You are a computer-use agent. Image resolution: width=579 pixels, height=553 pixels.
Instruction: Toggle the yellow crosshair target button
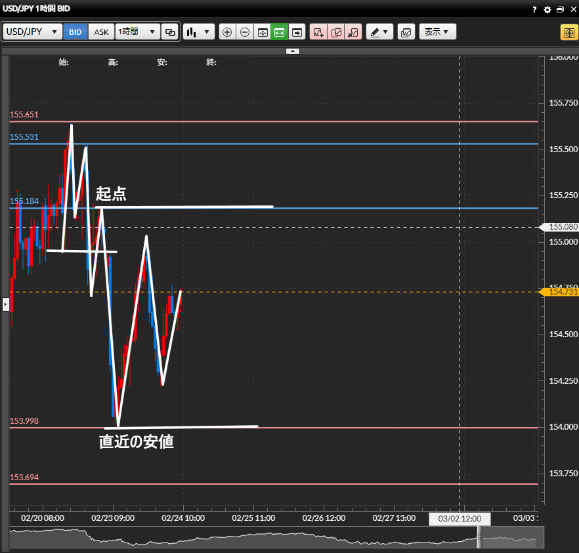pyautogui.click(x=568, y=32)
